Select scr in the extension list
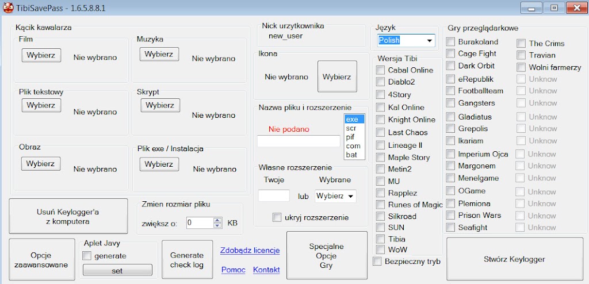This screenshot has height=284, width=589. click(354, 128)
